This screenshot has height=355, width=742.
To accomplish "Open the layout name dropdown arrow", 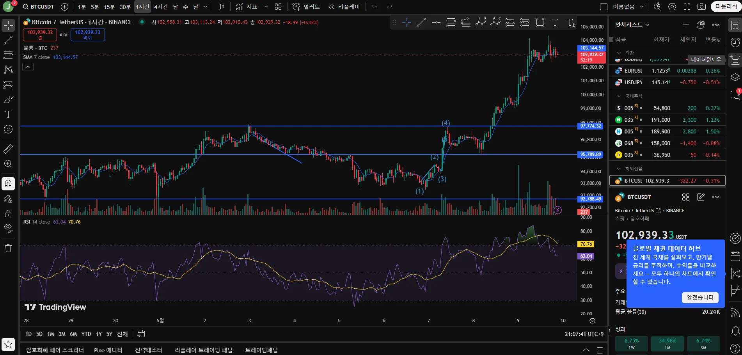I will pos(642,7).
